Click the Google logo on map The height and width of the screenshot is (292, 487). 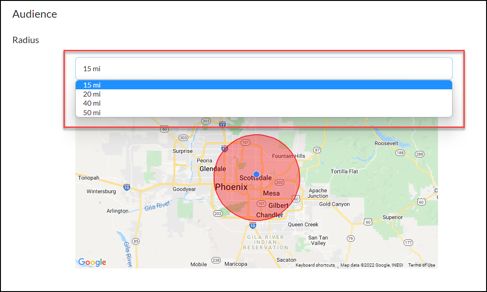[x=92, y=262]
